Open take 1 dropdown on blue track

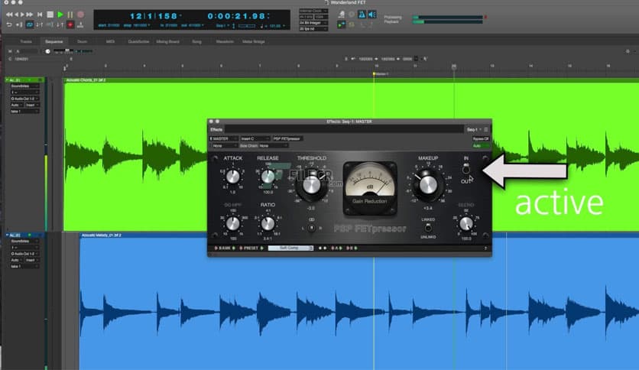(24, 267)
